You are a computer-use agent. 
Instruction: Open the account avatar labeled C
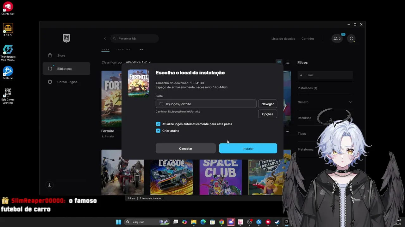(351, 38)
